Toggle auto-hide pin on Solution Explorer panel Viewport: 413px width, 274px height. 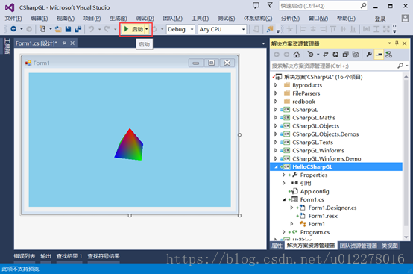click(x=397, y=43)
